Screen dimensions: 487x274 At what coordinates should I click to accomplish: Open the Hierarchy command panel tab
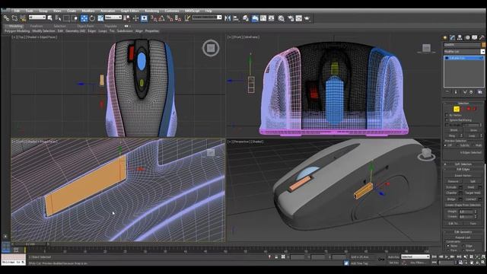click(460, 37)
